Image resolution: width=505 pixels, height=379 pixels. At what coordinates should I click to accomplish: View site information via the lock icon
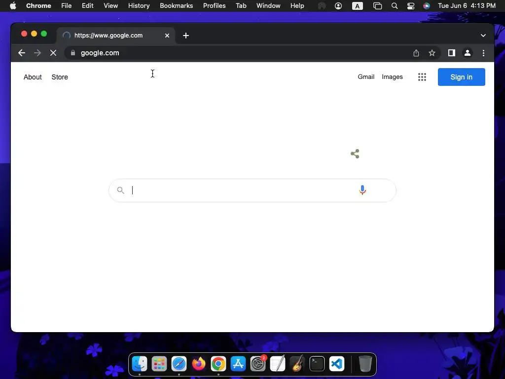tap(73, 53)
